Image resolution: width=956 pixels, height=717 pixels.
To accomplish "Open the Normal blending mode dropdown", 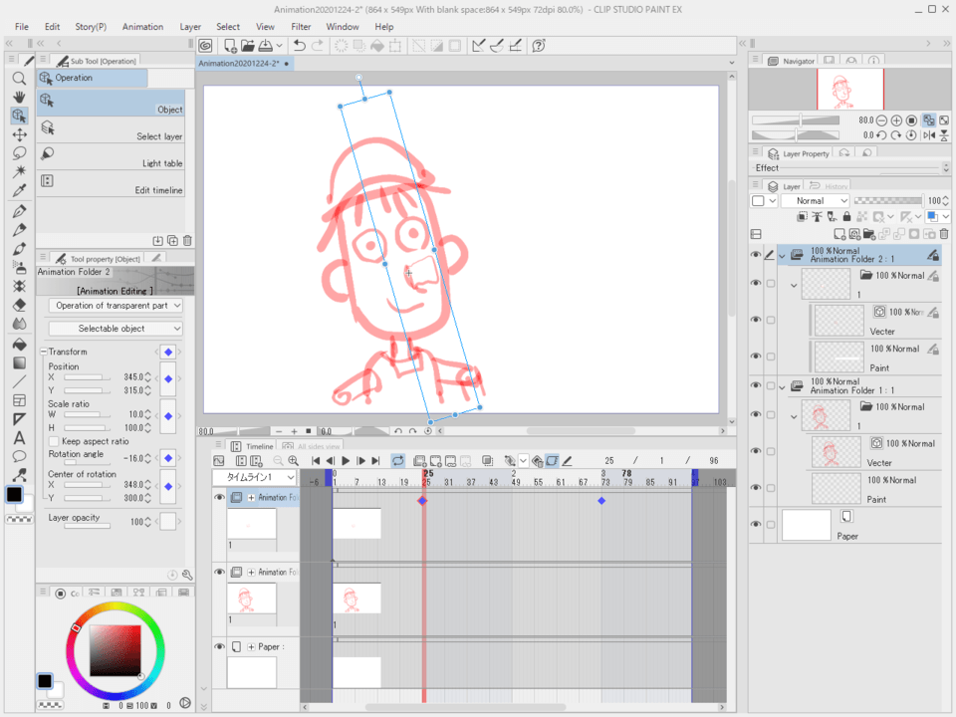I will (x=816, y=200).
